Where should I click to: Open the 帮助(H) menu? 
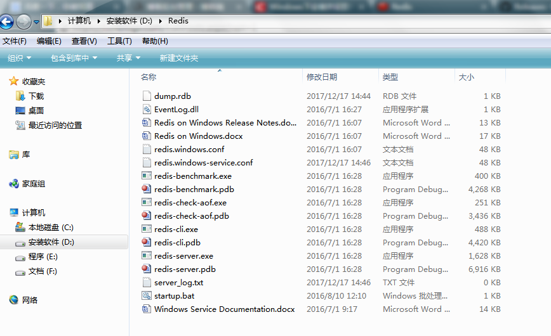click(155, 41)
